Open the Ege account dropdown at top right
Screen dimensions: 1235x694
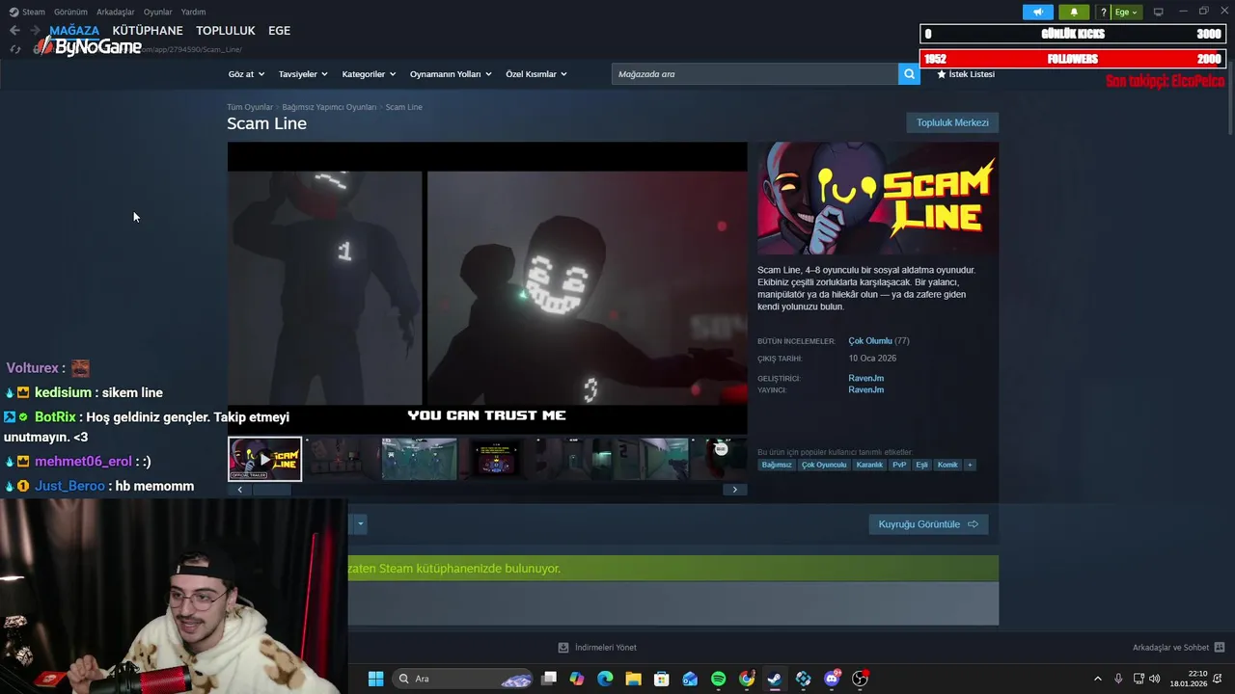coord(1126,12)
